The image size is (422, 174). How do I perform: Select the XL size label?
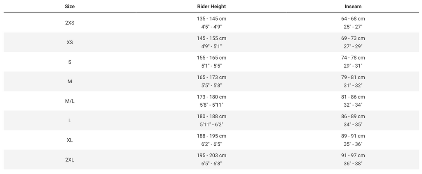pyautogui.click(x=70, y=140)
